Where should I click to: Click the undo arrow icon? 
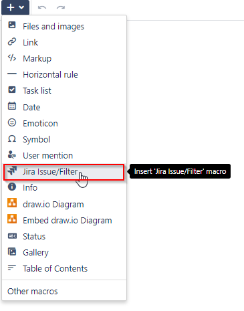coord(42,7)
